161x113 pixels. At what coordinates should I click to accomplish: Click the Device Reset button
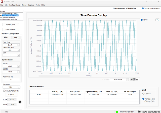(11, 30)
